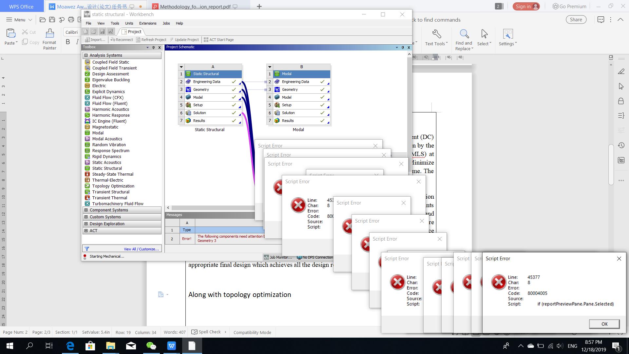Click Refresh Project button
Screen dimensions: 629x354
151,40
